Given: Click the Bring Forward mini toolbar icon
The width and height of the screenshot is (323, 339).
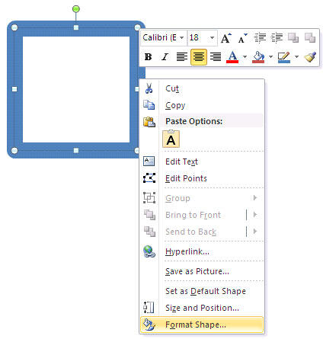Looking at the screenshot, I should pos(293,38).
